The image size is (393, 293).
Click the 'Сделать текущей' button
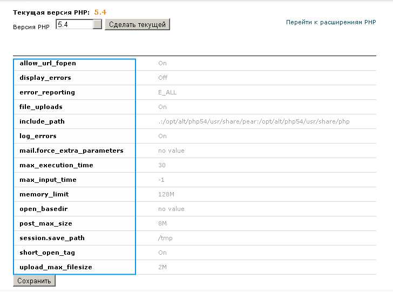[x=137, y=24]
